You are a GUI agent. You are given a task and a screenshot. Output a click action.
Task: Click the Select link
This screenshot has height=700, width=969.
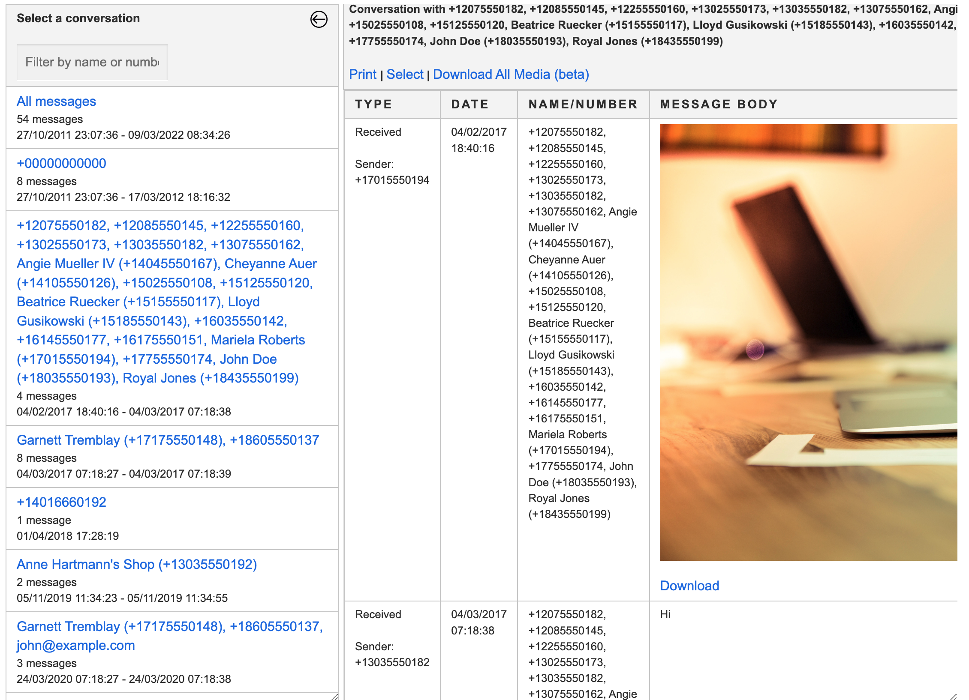tap(404, 75)
